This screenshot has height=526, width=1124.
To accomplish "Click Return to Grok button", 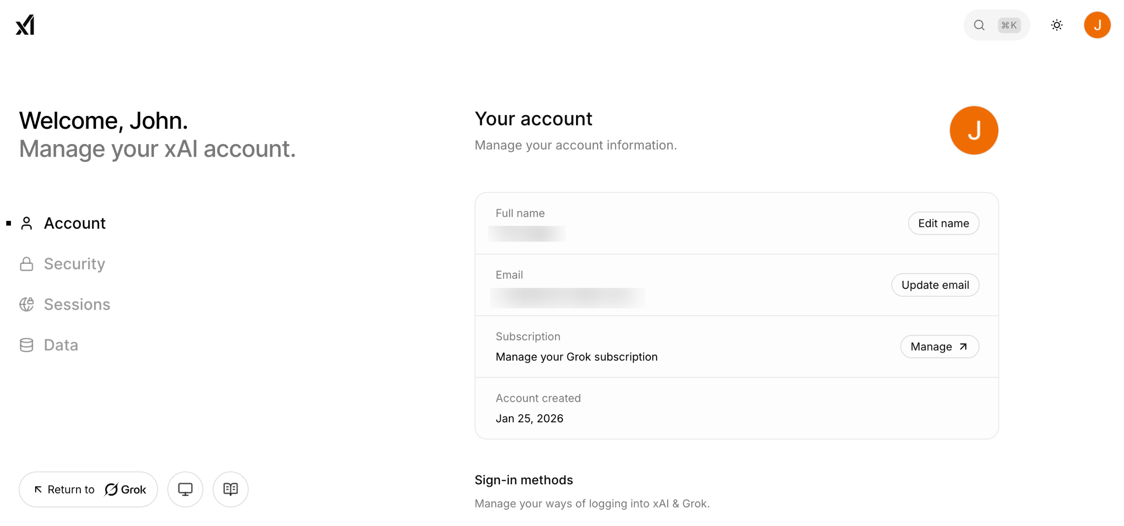I will tap(88, 489).
